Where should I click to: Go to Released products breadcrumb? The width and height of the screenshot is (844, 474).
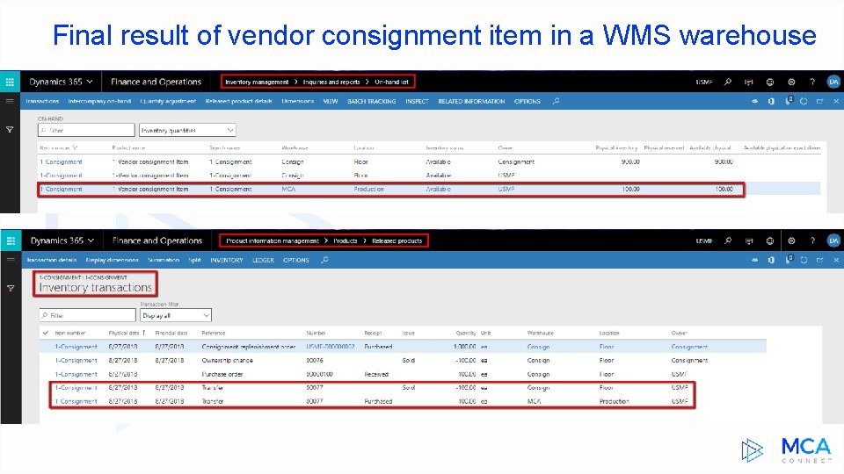[x=397, y=241]
